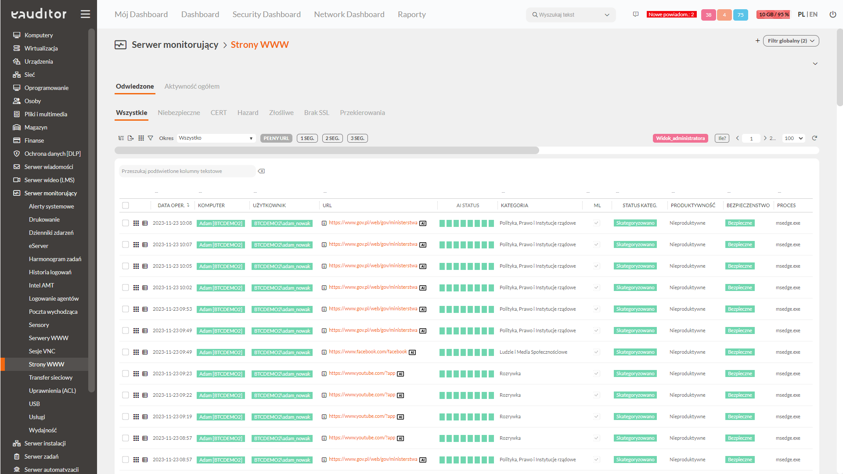This screenshot has height=474, width=843.
Task: Tick checkbox for the 10:02 row
Action: tap(126, 288)
